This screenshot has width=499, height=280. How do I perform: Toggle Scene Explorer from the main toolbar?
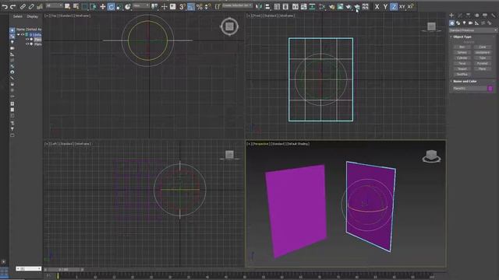click(278, 7)
